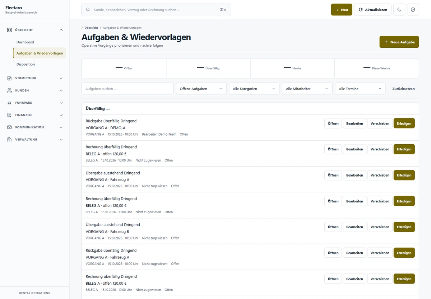Open the Alle Termine dropdown
Screen dimensions: 431x299
click(360, 89)
